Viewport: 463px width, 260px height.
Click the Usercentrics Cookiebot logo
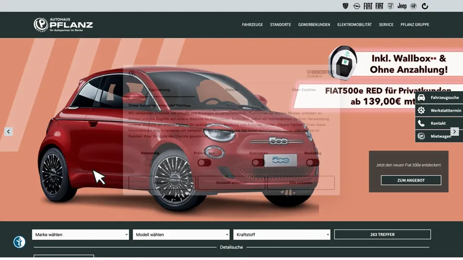pyautogui.click(x=321, y=74)
